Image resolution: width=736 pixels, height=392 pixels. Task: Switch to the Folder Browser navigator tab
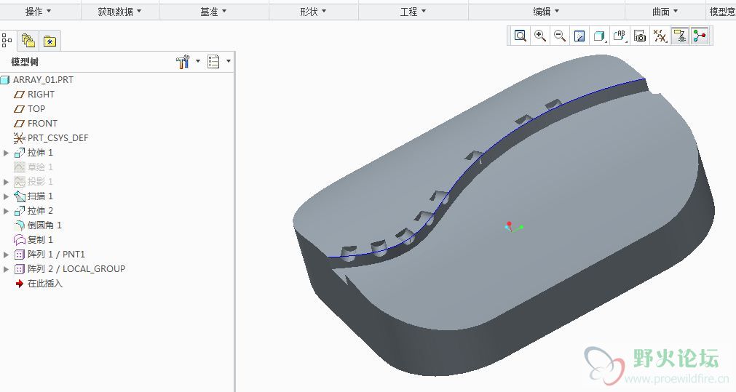click(28, 41)
